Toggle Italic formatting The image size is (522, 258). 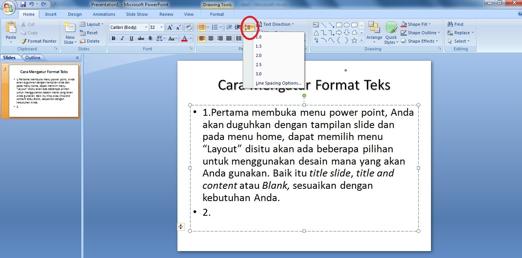coord(122,38)
